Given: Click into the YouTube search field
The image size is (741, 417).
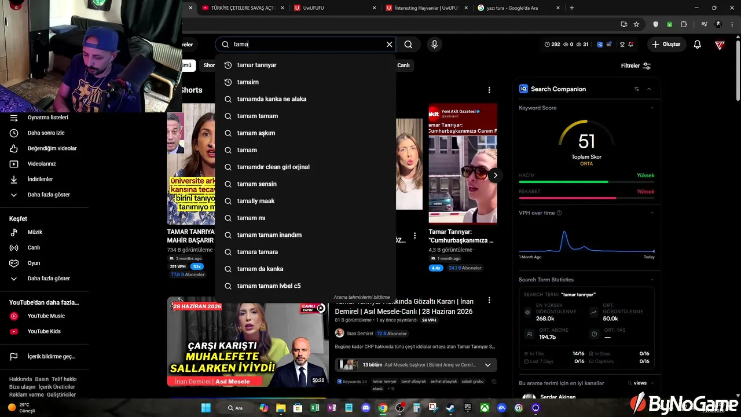Looking at the screenshot, I should pyautogui.click(x=307, y=44).
